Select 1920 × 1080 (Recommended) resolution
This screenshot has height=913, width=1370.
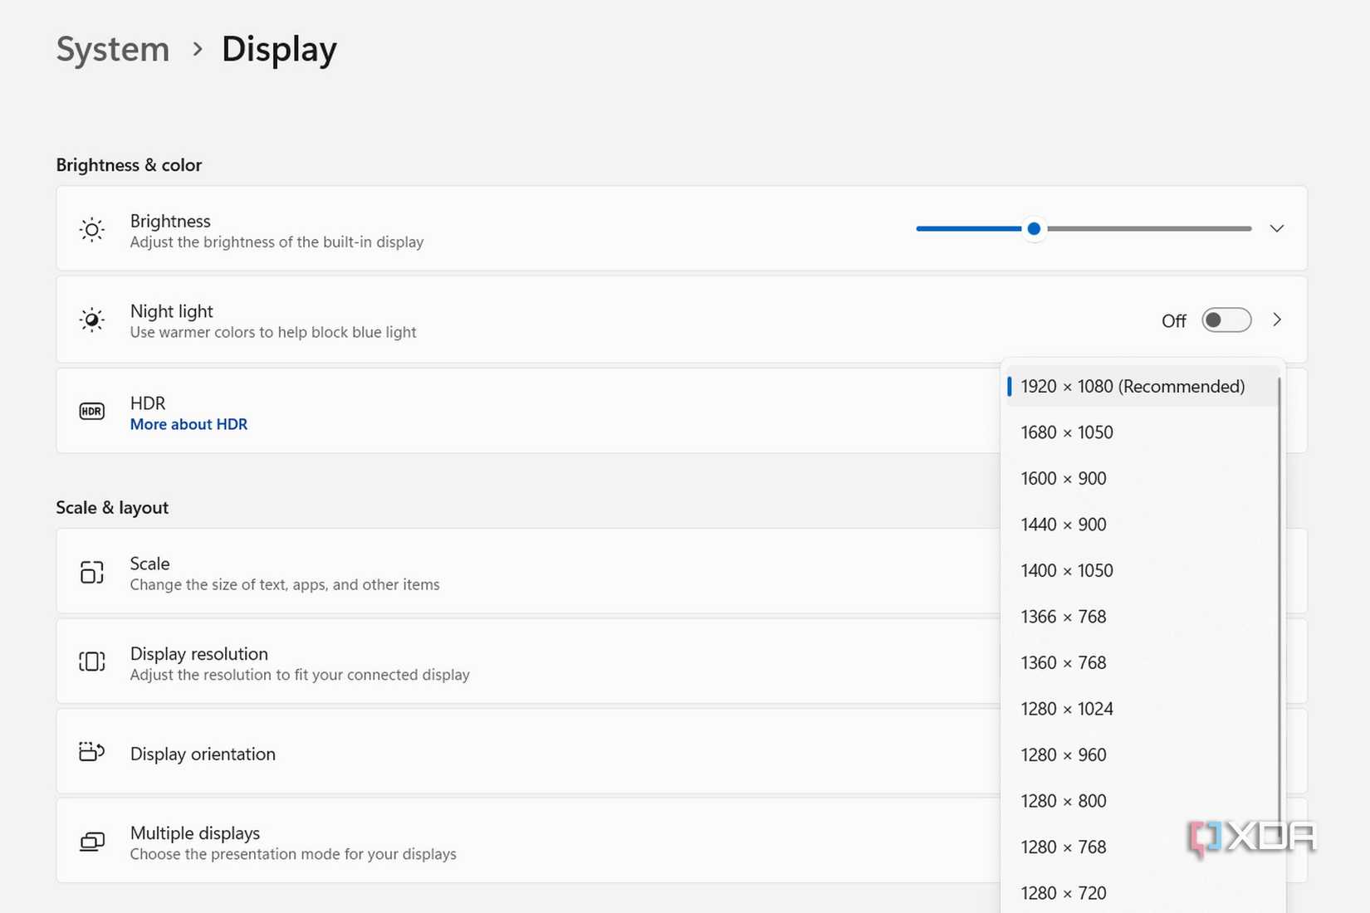[x=1142, y=386]
